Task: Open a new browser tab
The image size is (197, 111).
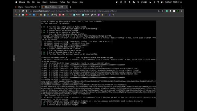Action: click(x=70, y=7)
